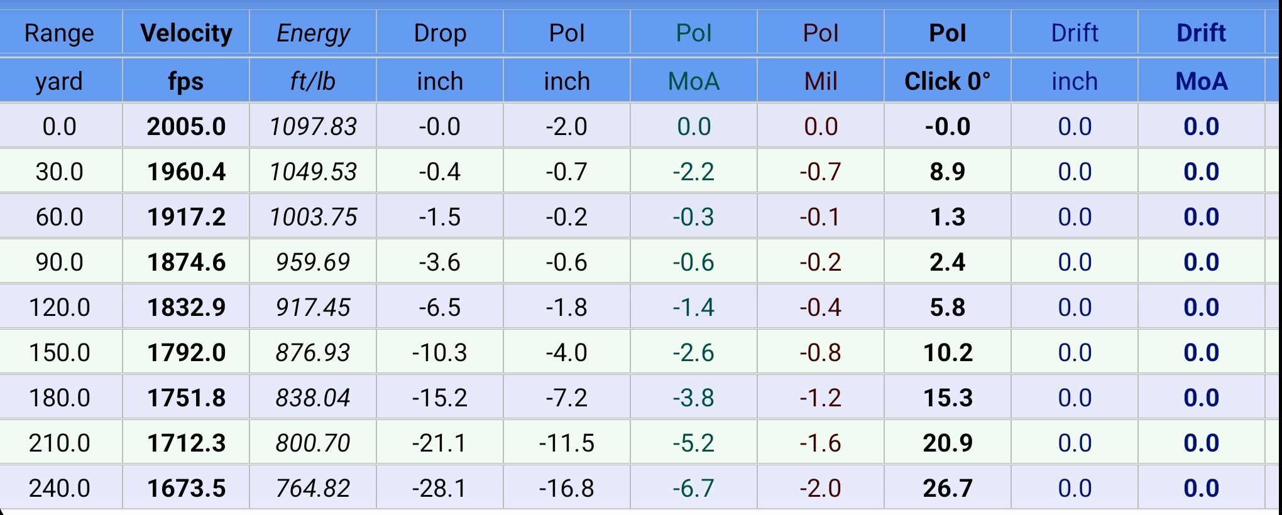Image resolution: width=1282 pixels, height=515 pixels.
Task: Click the ft/lb unit header
Action: (x=313, y=81)
